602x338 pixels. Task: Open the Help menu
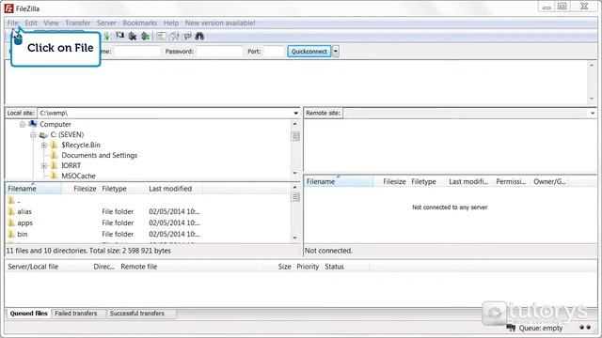pyautogui.click(x=171, y=23)
